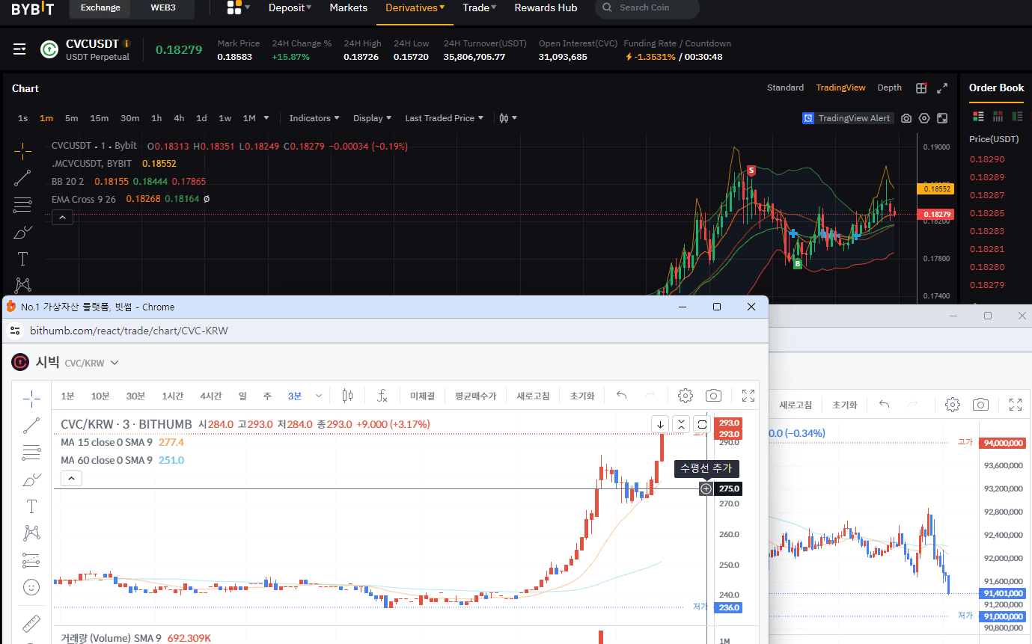
Task: Click the fullscreen icon in Bithumb chart
Action: [x=748, y=396]
